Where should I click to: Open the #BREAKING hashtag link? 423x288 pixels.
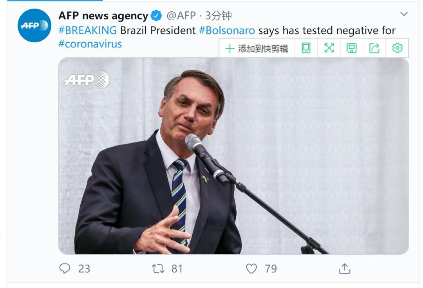(x=88, y=31)
